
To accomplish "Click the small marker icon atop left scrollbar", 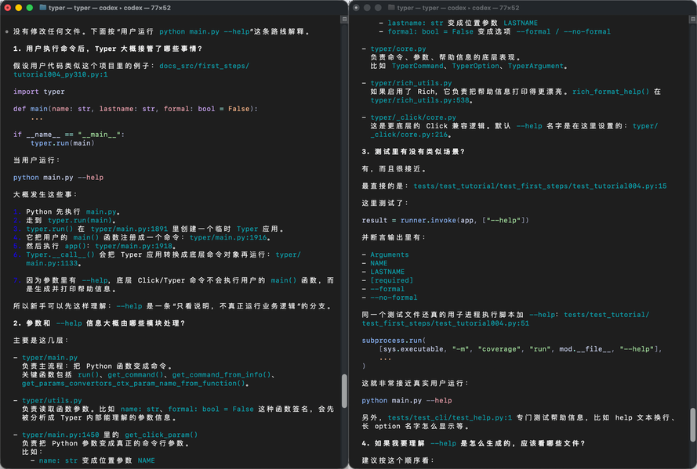I will coord(344,19).
